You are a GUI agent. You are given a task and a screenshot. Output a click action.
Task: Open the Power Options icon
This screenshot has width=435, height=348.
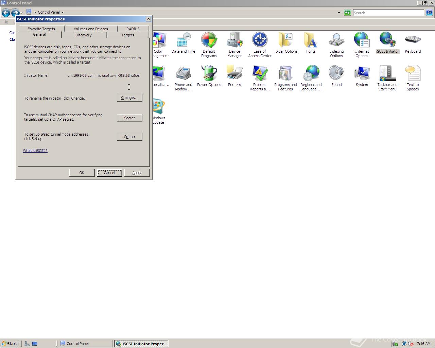(x=209, y=76)
